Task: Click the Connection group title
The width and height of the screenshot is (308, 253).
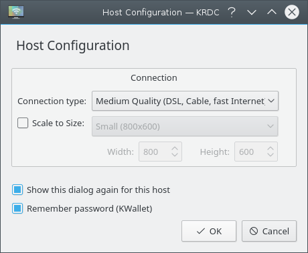Action: point(154,77)
